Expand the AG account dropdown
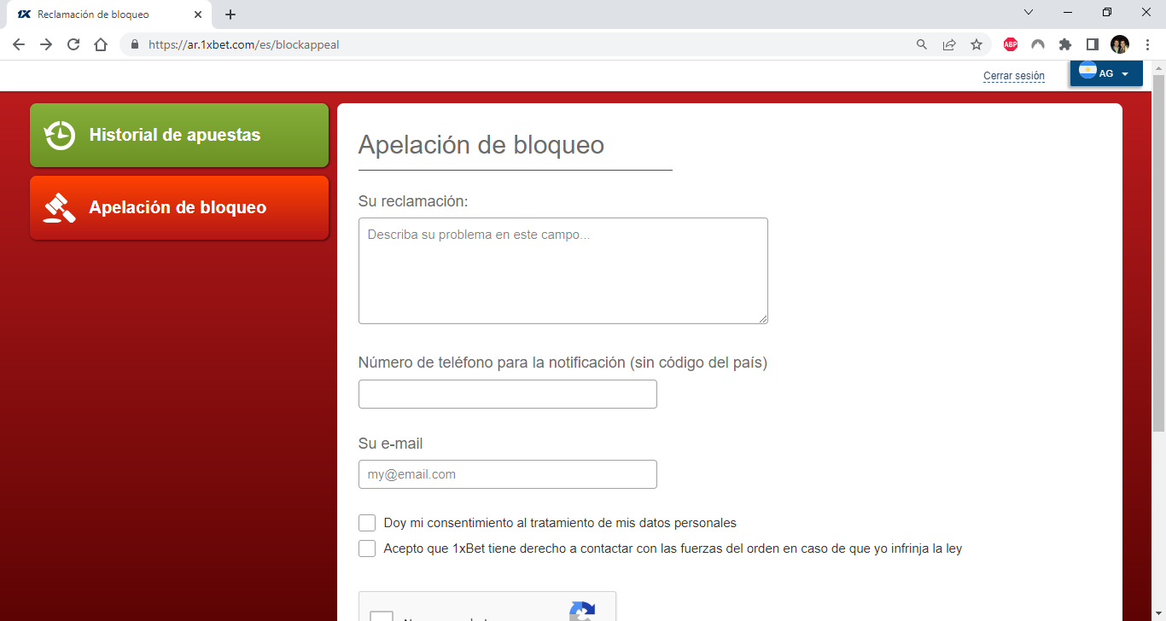Image resolution: width=1166 pixels, height=621 pixels. tap(1106, 73)
